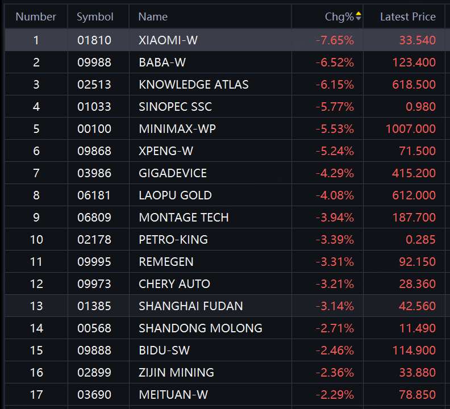Click the latest price 28.360
This screenshot has width=450, height=409.
click(417, 284)
